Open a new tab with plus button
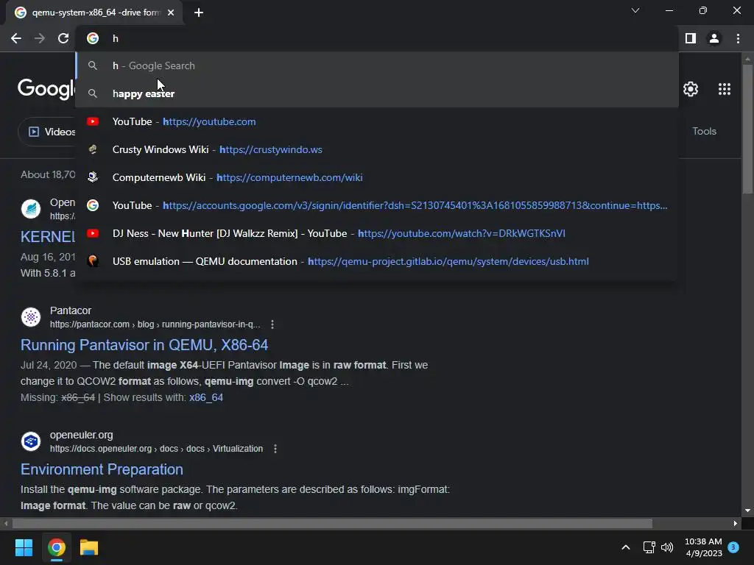Viewport: 754px width, 565px height. click(x=199, y=13)
